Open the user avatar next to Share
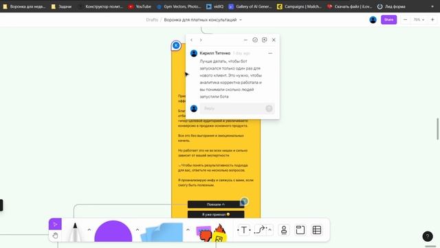 (x=373, y=20)
